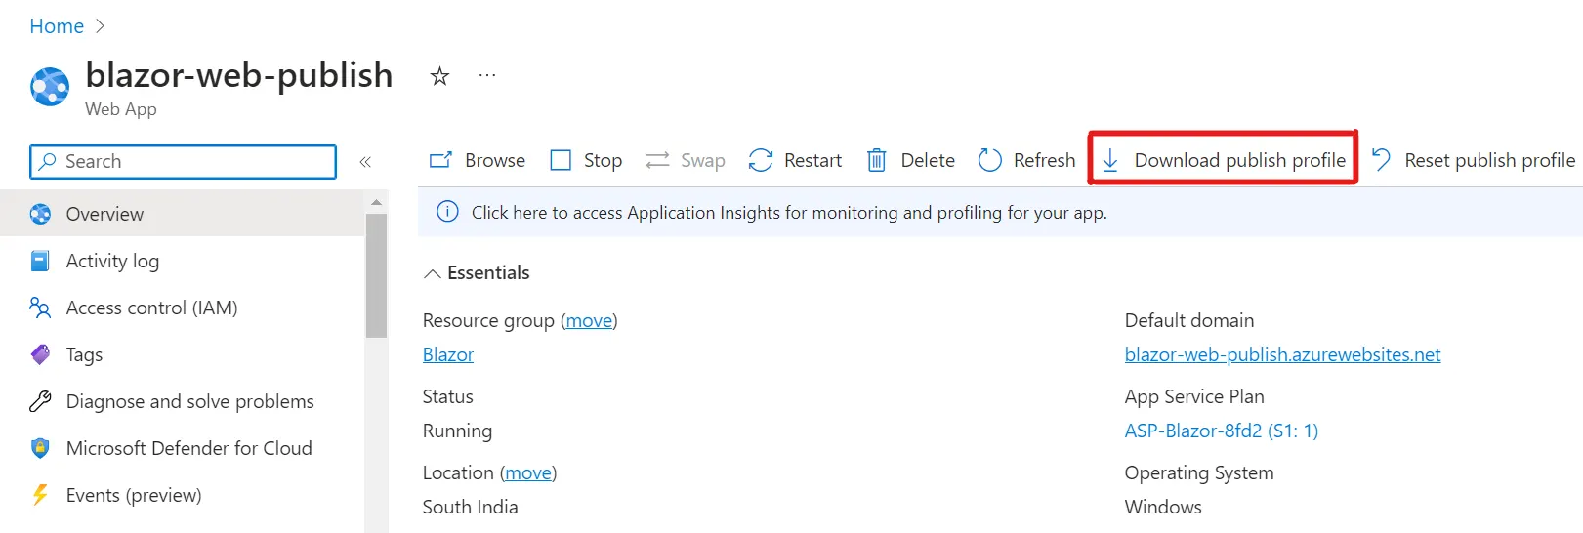Open the more options ellipsis menu

pos(487,75)
